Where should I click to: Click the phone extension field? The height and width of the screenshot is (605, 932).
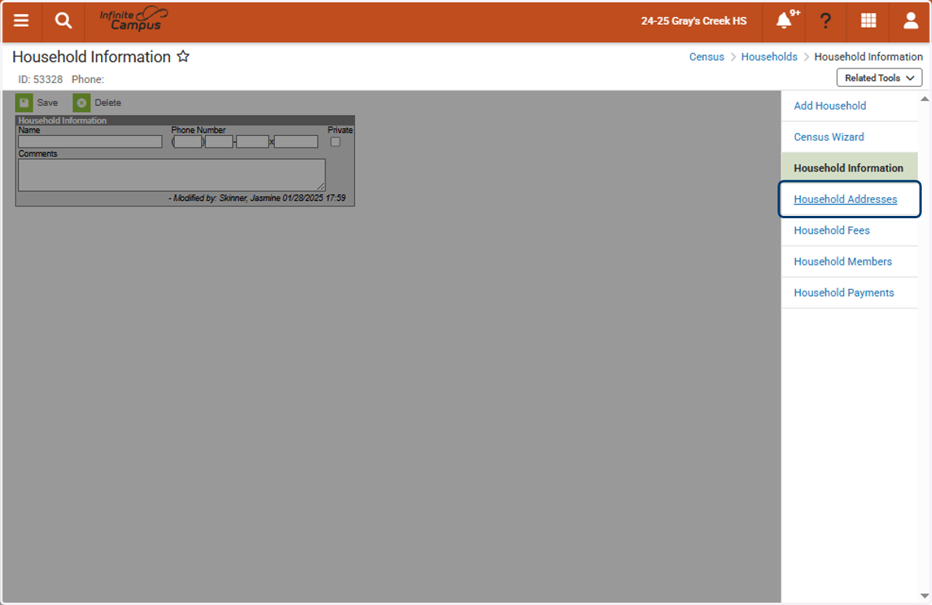click(x=296, y=142)
